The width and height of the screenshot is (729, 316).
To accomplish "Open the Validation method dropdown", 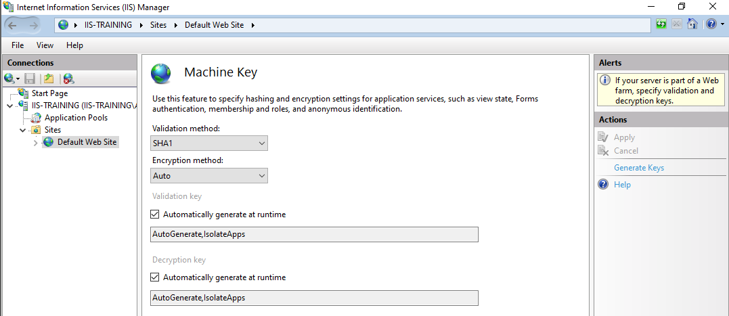I will coord(209,143).
